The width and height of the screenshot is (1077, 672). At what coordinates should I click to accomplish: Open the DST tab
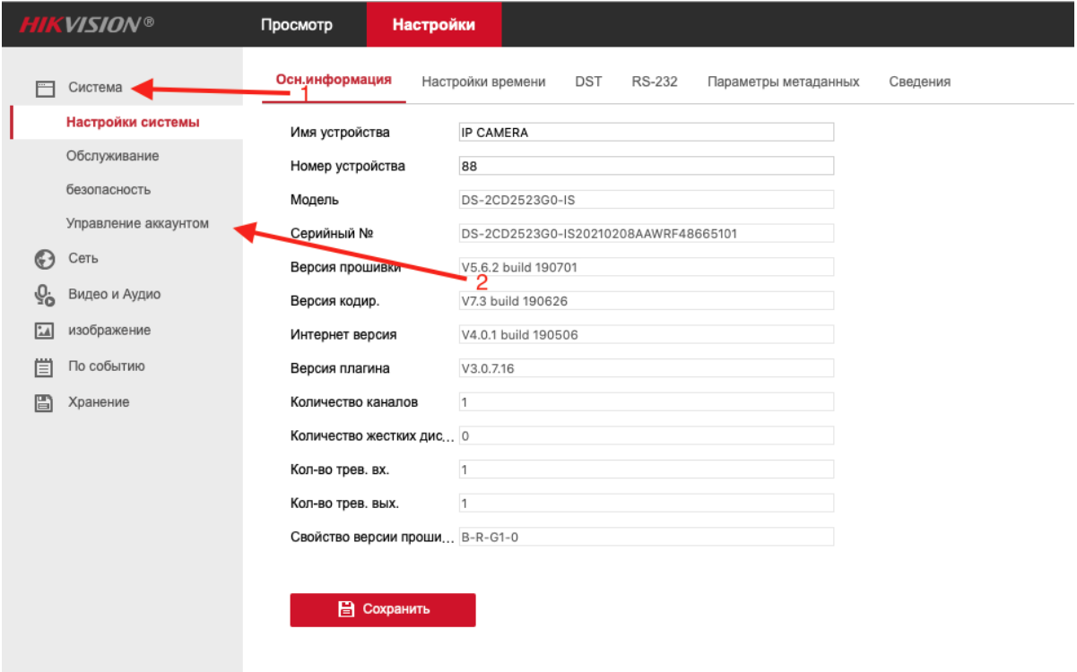pyautogui.click(x=588, y=80)
